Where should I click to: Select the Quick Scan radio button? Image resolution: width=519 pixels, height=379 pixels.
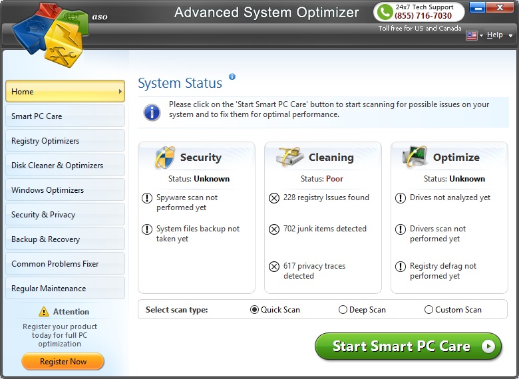pos(254,310)
